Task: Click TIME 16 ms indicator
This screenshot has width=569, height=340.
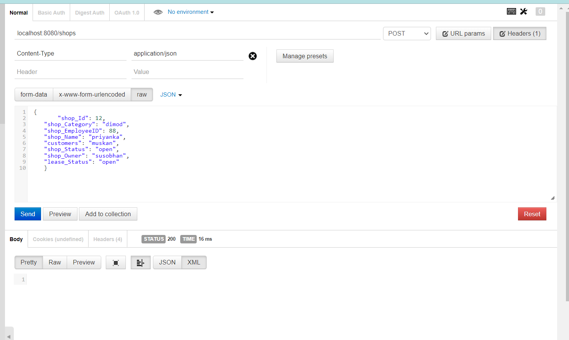Action: click(x=196, y=239)
